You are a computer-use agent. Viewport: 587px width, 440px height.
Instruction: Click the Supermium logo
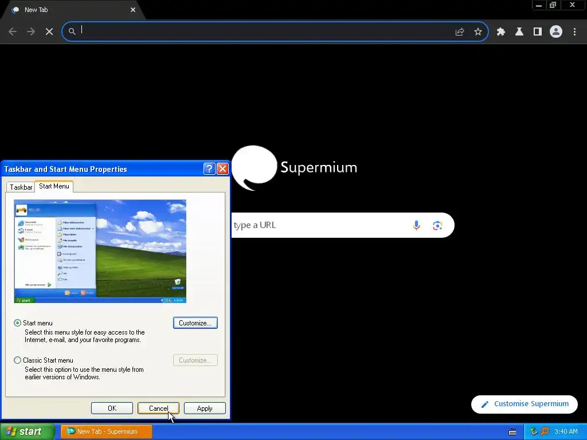[x=255, y=167]
